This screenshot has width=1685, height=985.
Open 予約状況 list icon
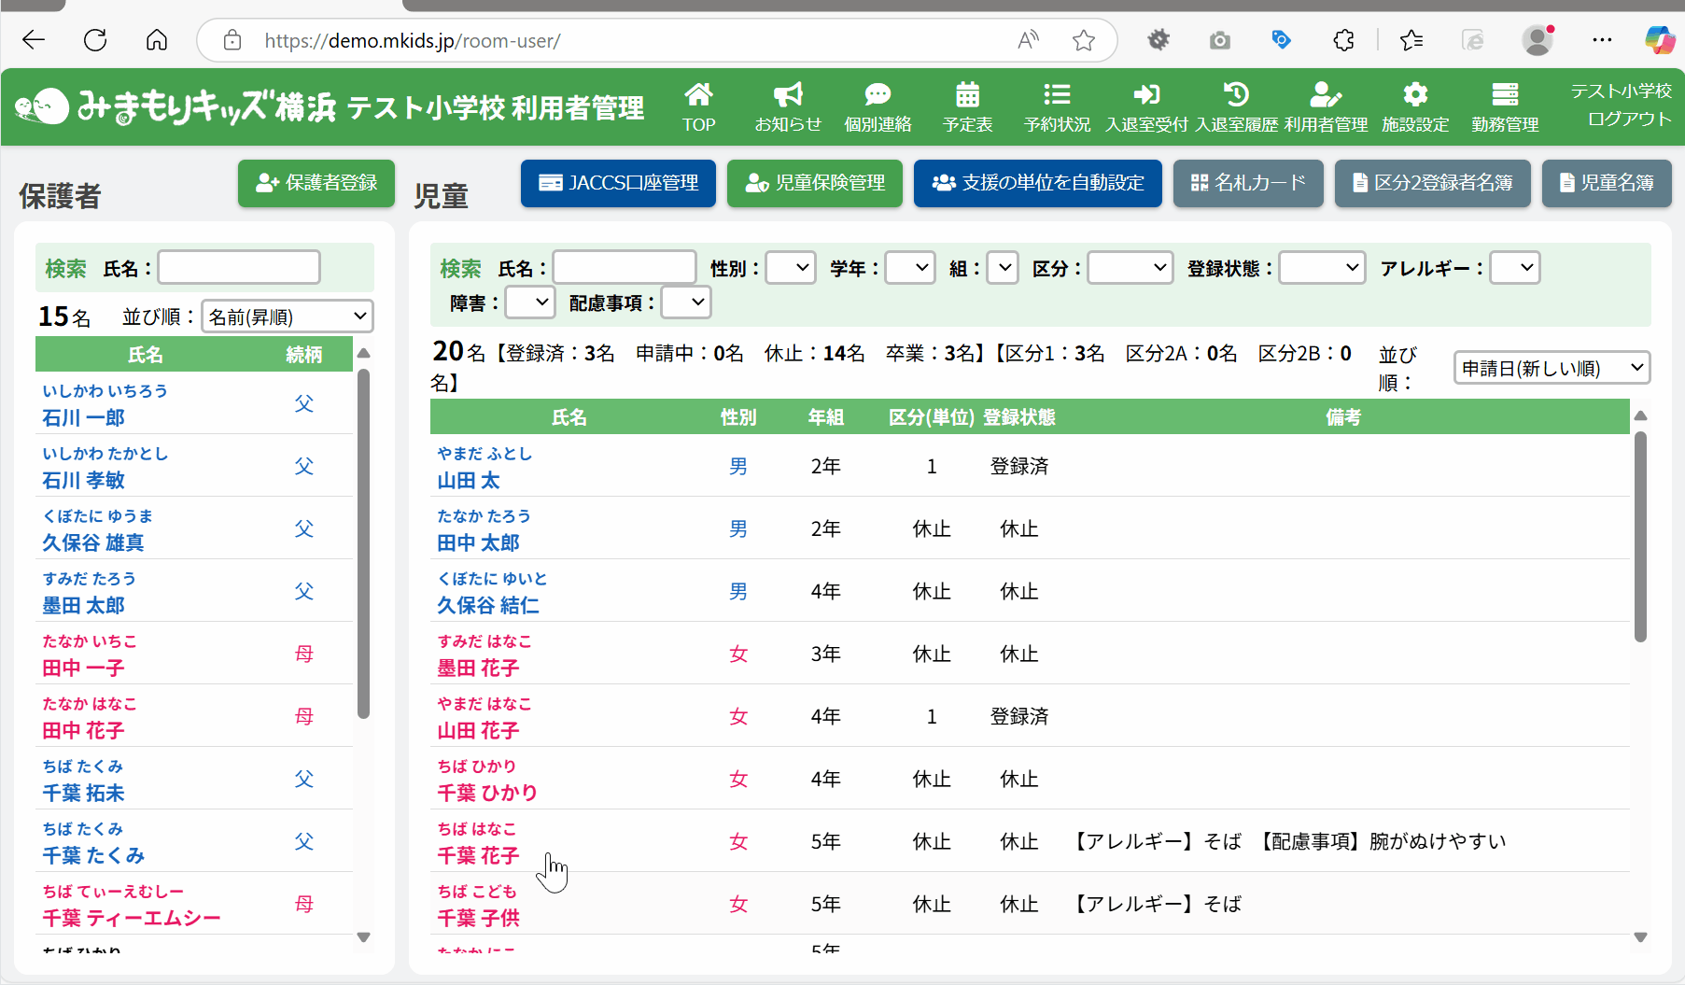pyautogui.click(x=1057, y=96)
